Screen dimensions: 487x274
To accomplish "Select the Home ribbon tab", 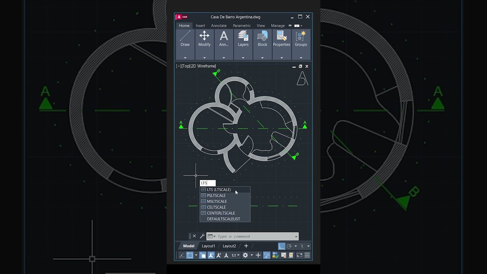I will click(x=184, y=25).
